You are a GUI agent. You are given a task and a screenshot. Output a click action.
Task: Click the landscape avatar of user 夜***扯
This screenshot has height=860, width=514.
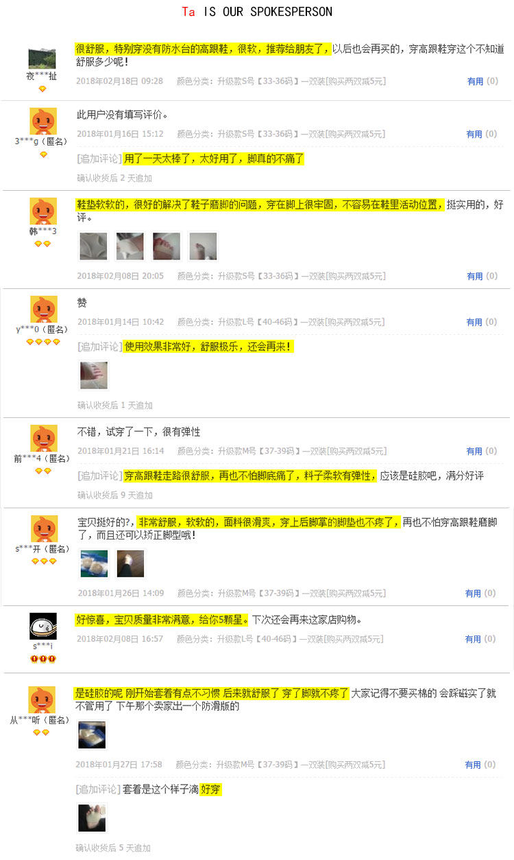(42, 58)
